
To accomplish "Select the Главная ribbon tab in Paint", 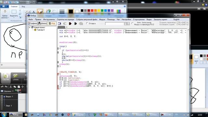I will pyautogui.click(x=14, y=6).
